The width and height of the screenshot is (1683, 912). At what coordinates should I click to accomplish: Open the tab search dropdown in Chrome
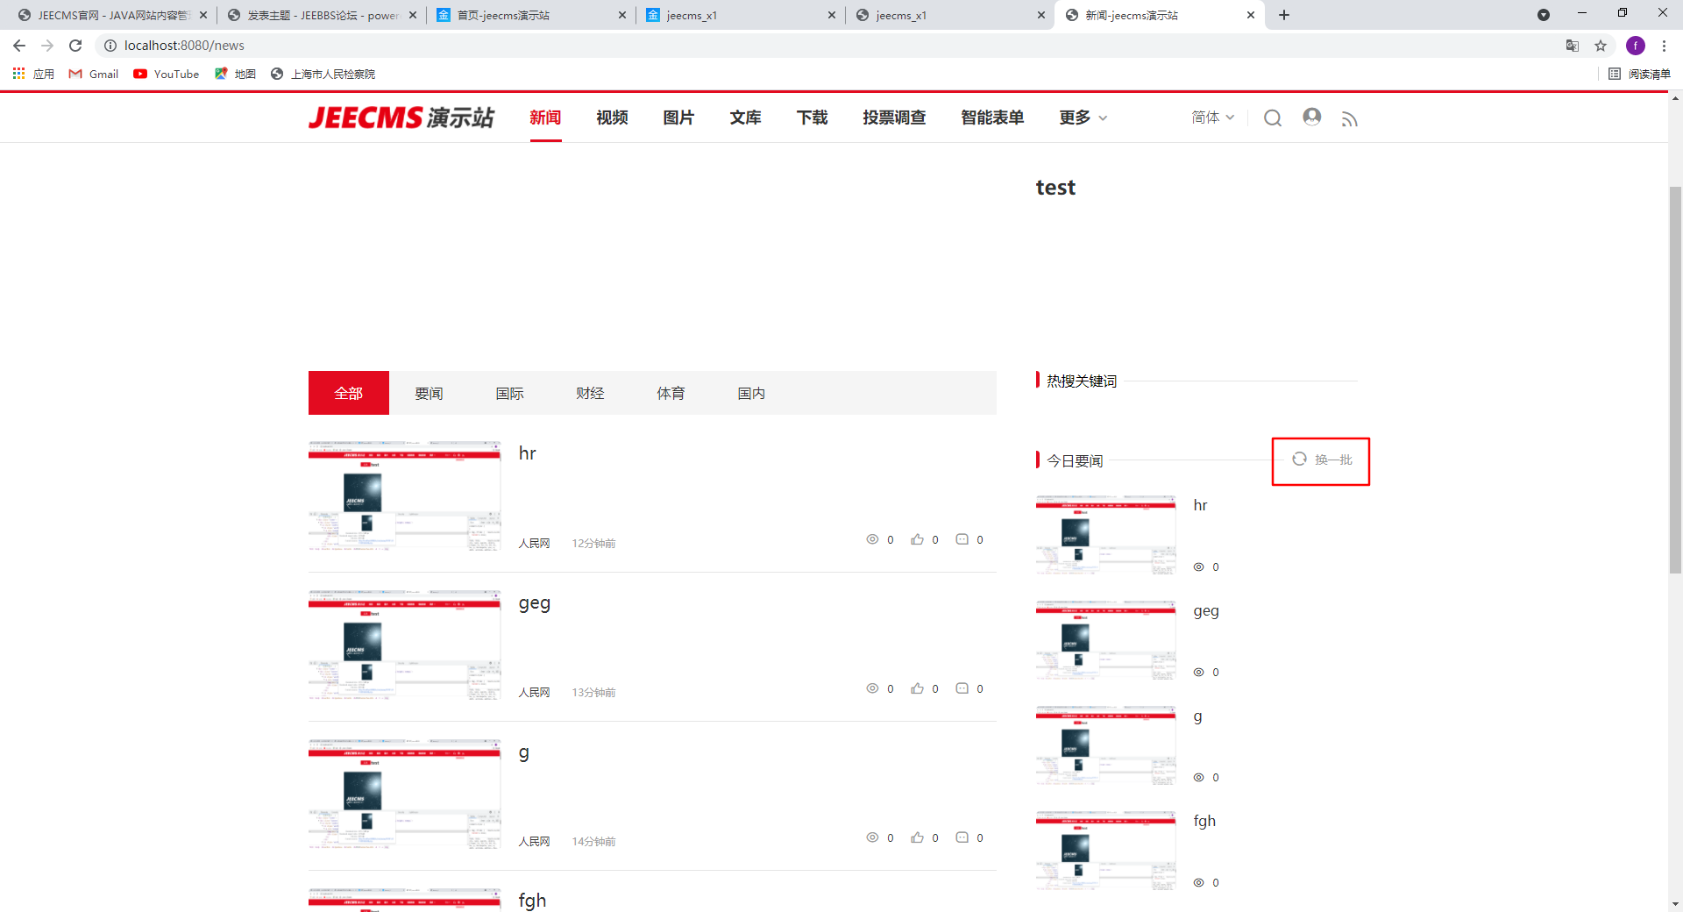(x=1544, y=15)
